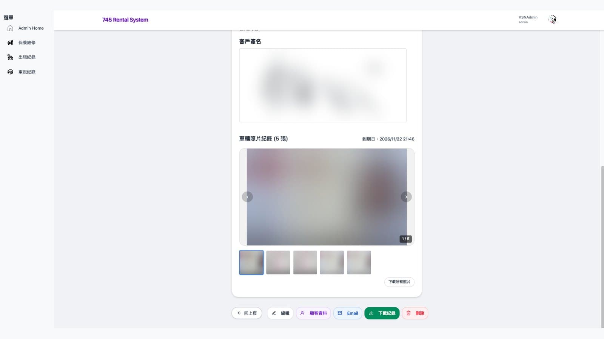The height and width of the screenshot is (339, 604).
Task: Select the fourth photo thumbnail
Action: click(332, 263)
